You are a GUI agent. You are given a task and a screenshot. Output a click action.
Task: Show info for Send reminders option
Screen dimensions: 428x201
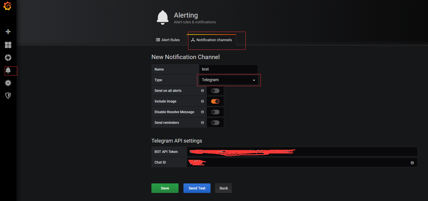click(x=202, y=123)
